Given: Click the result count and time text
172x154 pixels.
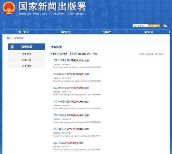Looking at the screenshot, I should point(152,54).
